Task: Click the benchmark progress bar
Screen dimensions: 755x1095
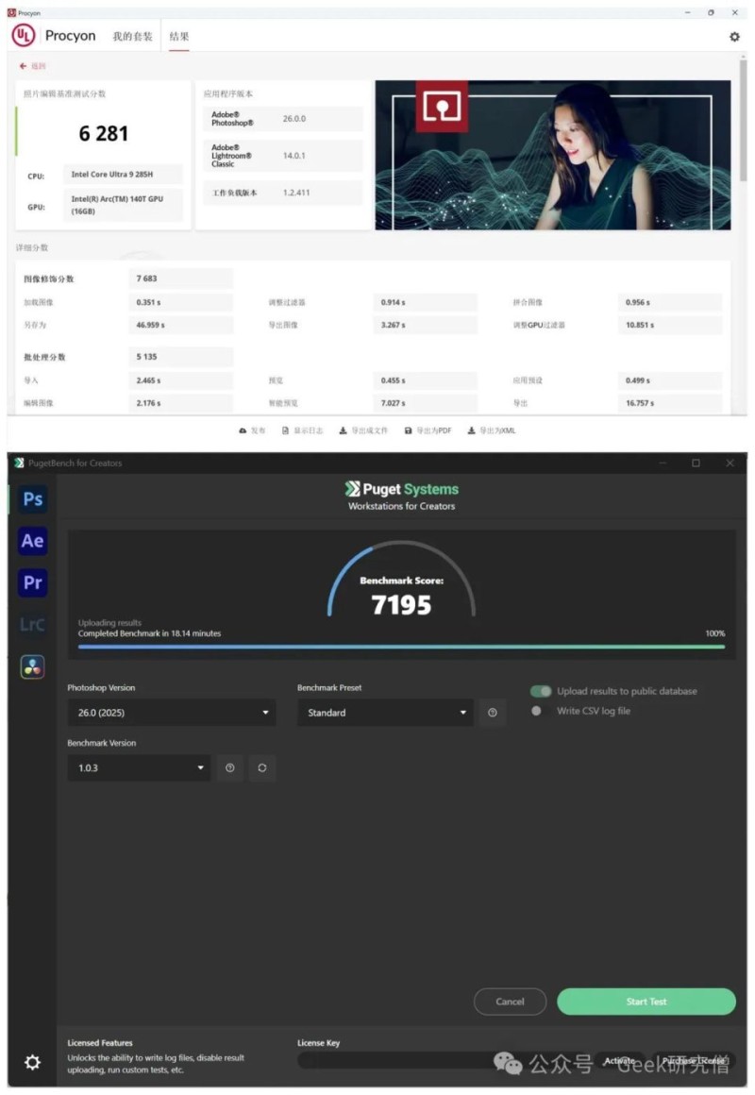Action: 401,647
